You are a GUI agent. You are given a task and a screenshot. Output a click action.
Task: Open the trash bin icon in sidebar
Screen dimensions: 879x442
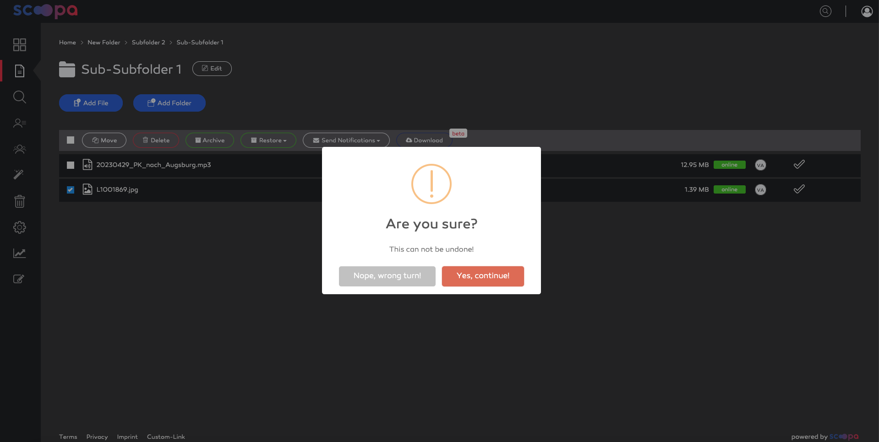click(x=20, y=201)
